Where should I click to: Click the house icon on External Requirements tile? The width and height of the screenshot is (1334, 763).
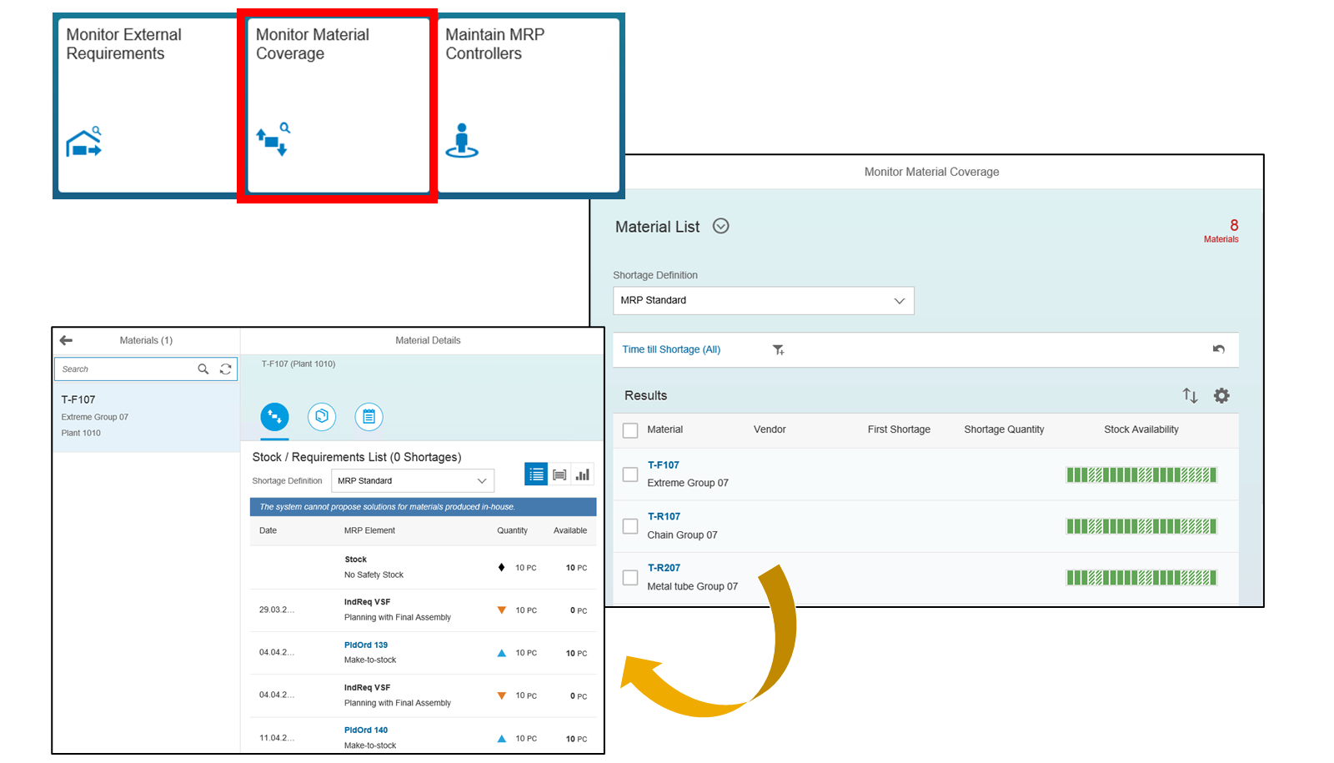[83, 143]
